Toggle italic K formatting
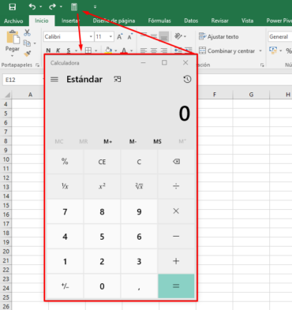This screenshot has height=310, width=292. pyautogui.click(x=58, y=50)
